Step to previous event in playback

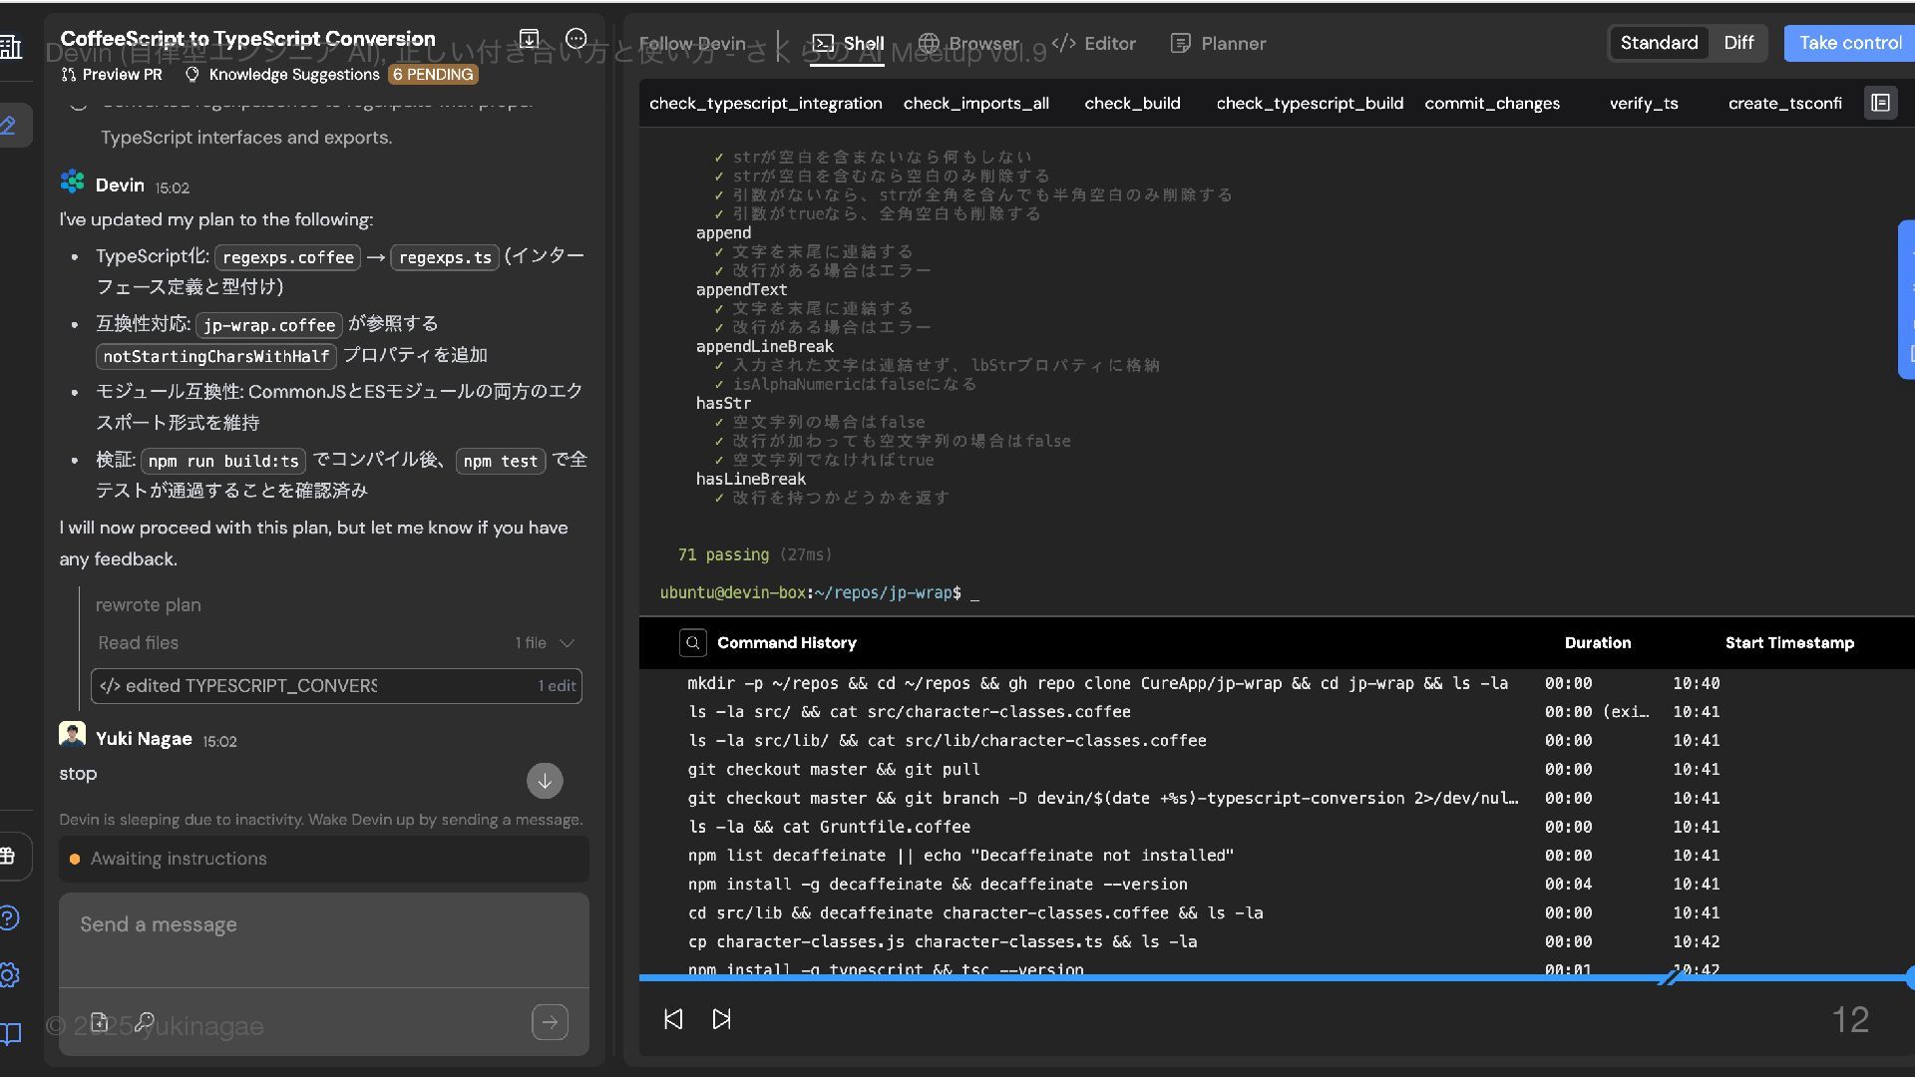[673, 1019]
